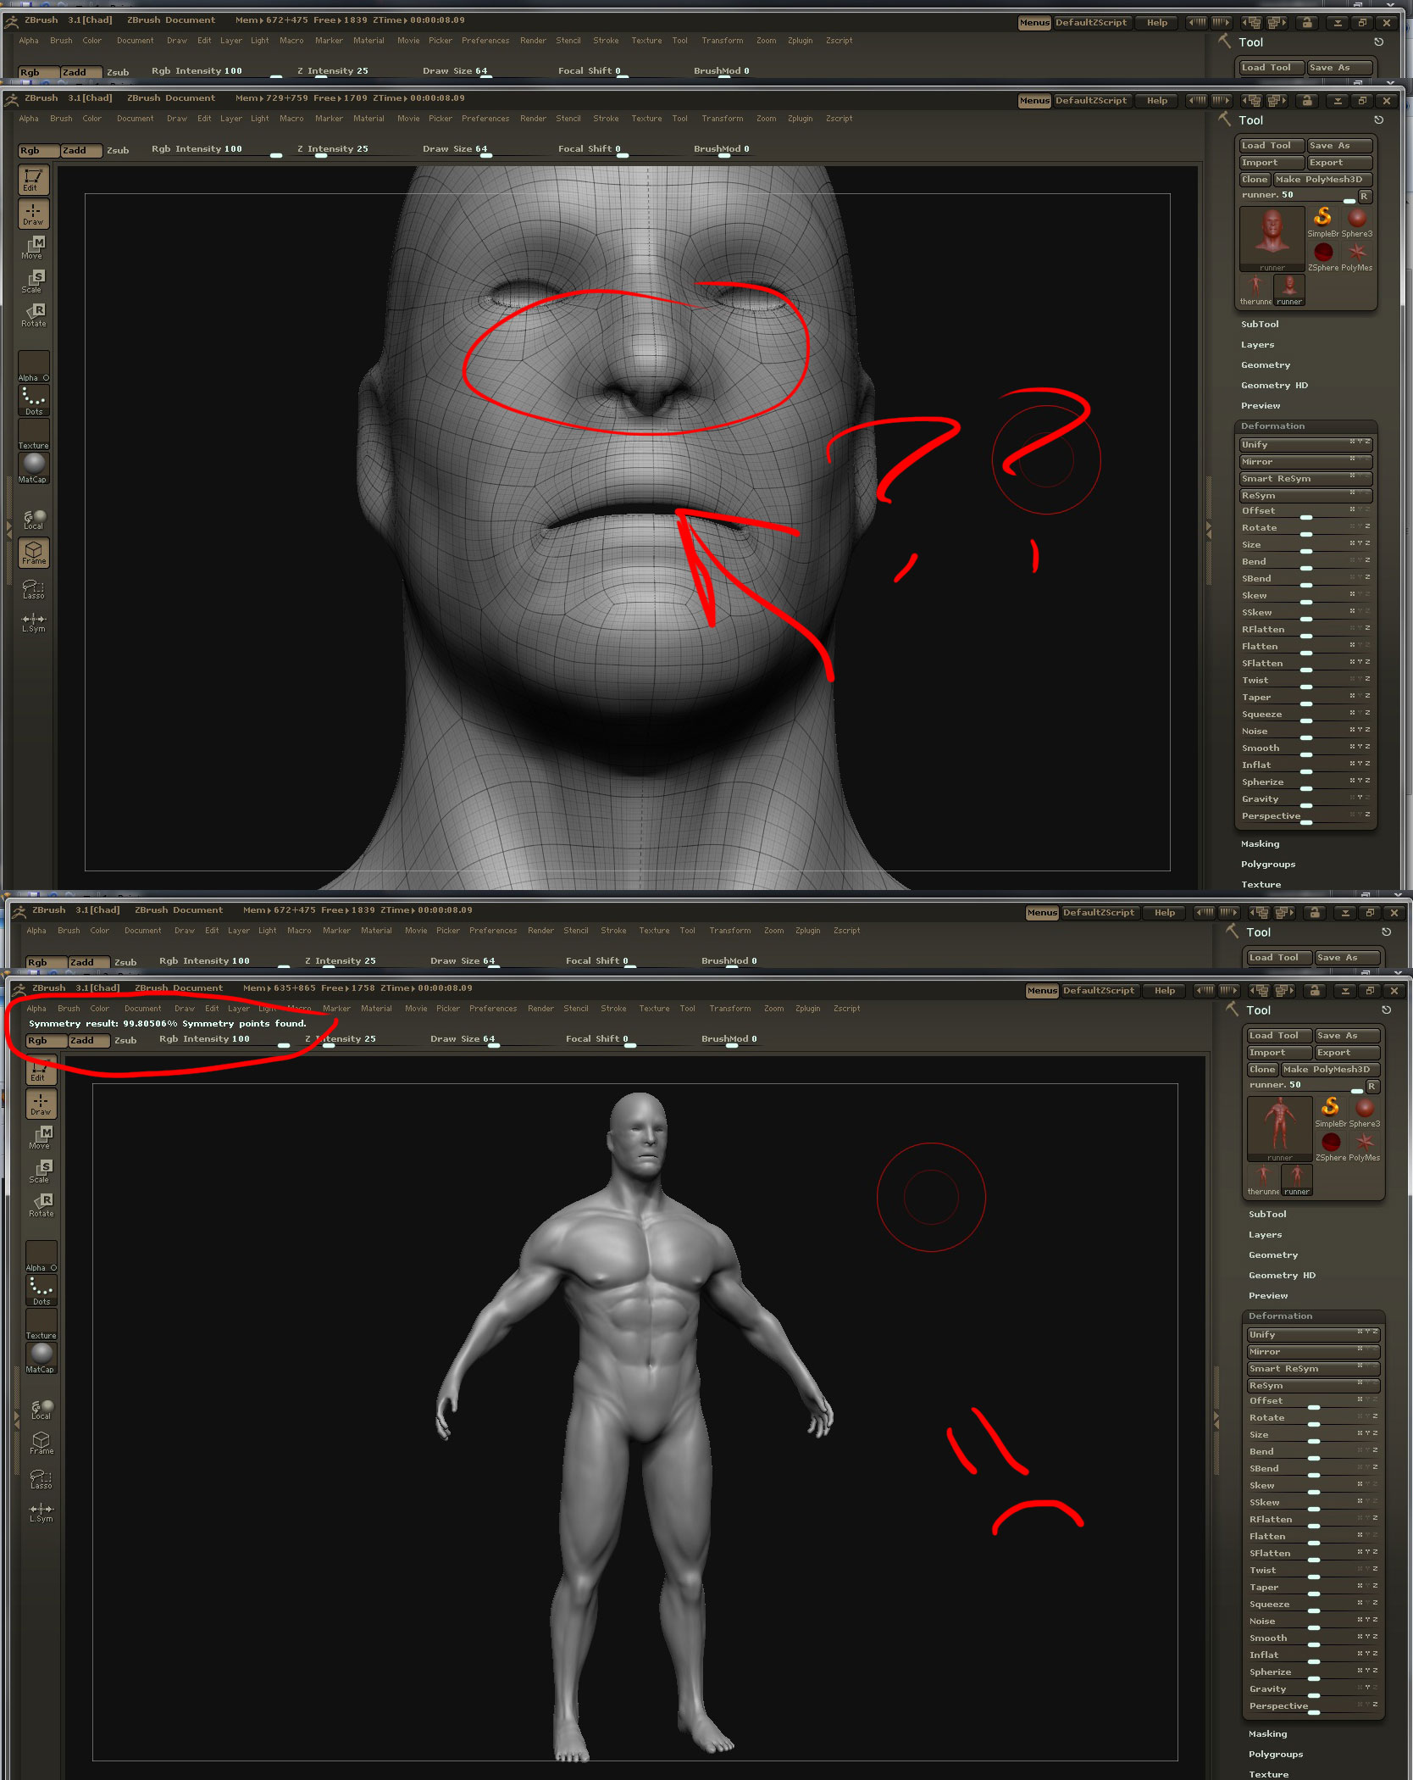Open Material menu in wireframe head window
This screenshot has height=1780, width=1413.
point(368,119)
